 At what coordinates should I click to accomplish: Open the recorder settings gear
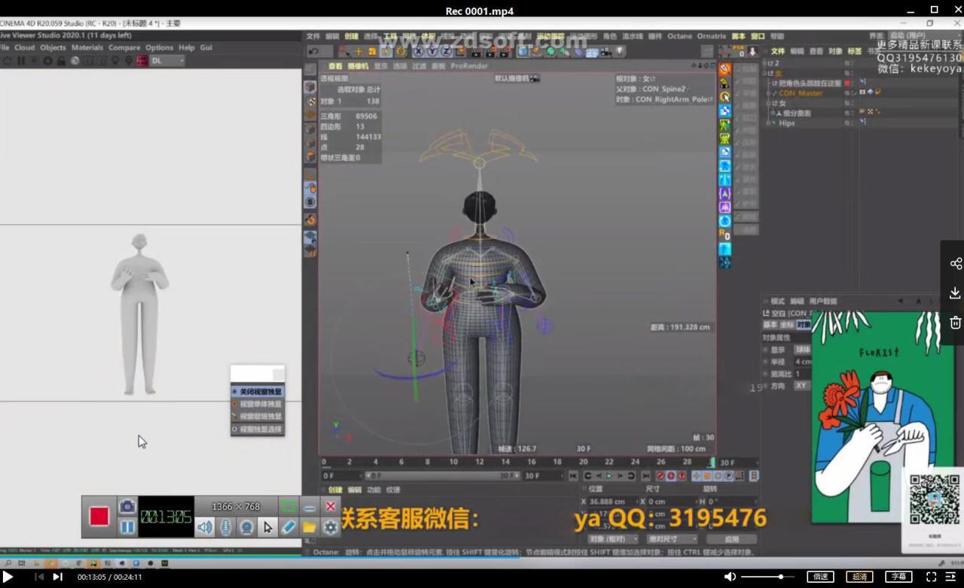tap(330, 528)
